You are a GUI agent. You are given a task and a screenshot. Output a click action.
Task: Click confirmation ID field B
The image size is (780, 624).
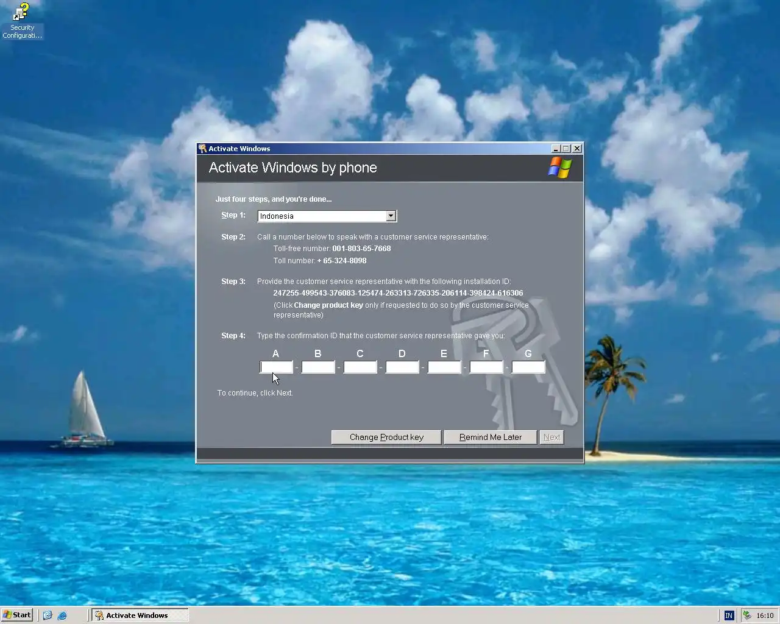(319, 367)
